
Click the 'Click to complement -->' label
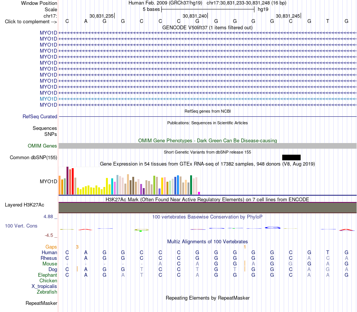click(31, 22)
